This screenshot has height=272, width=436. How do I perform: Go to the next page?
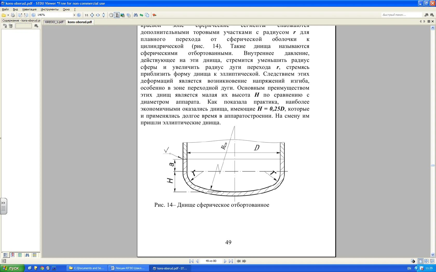point(225,261)
